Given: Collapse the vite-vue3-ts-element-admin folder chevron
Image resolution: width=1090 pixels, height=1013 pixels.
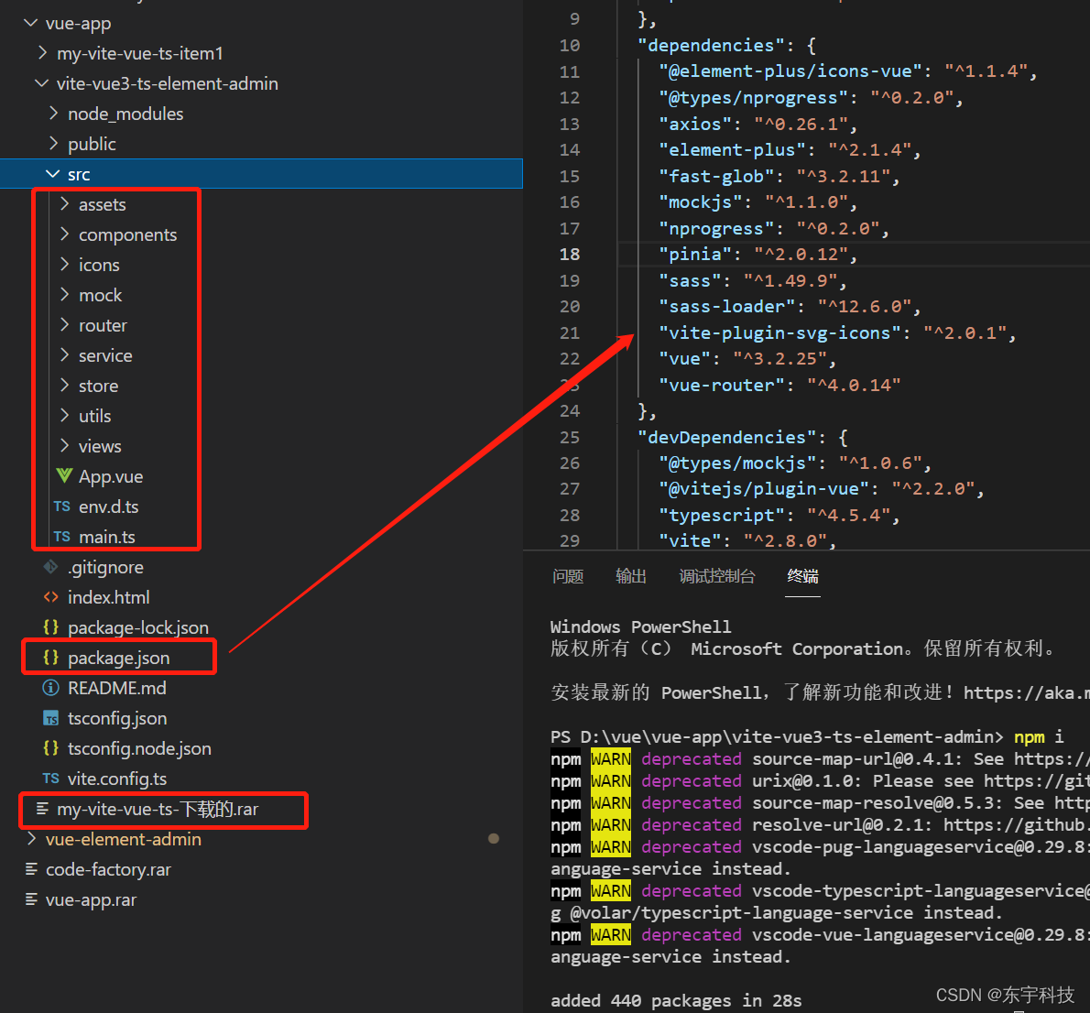Looking at the screenshot, I should 42,83.
